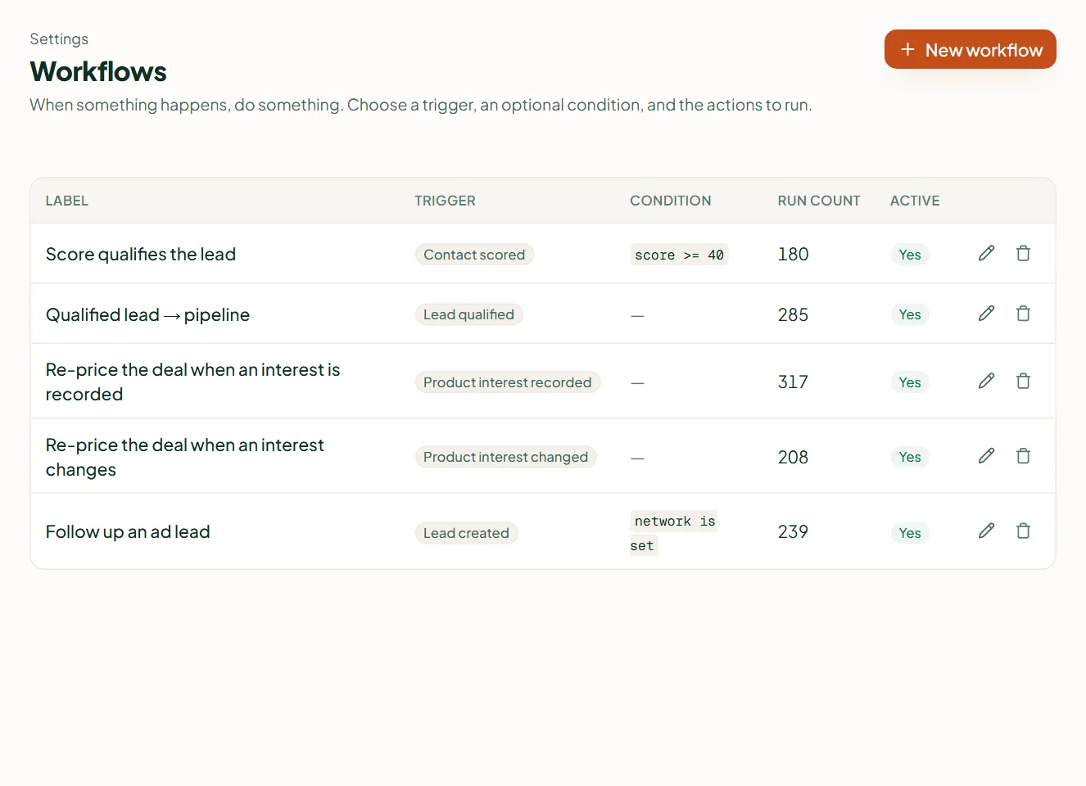This screenshot has width=1086, height=786.
Task: Click run count 180
Action: 793,255
